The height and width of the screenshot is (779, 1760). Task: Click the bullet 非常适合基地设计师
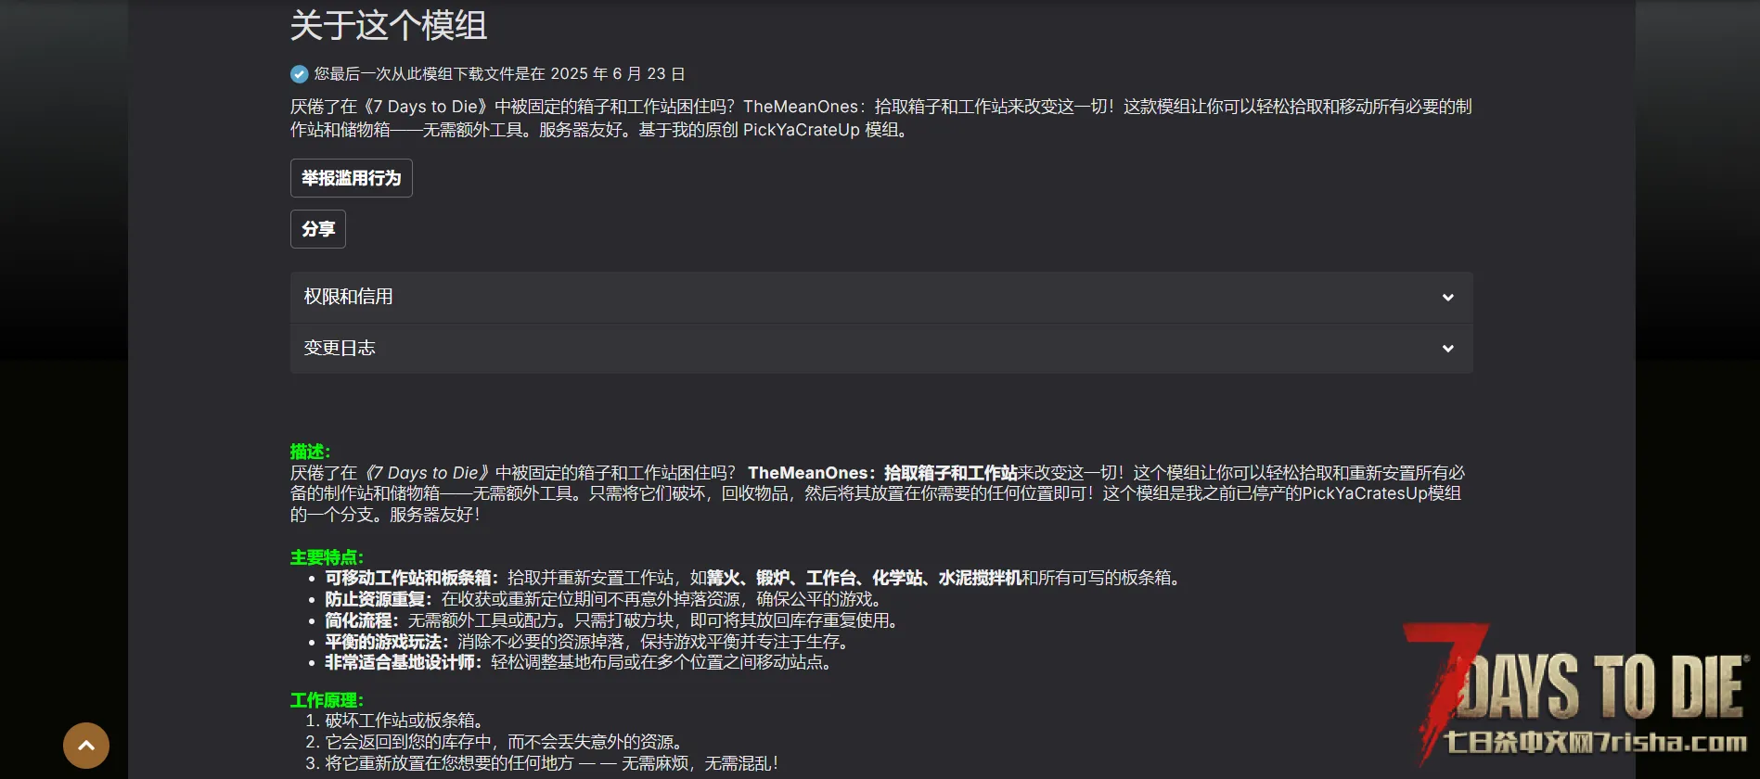404,662
